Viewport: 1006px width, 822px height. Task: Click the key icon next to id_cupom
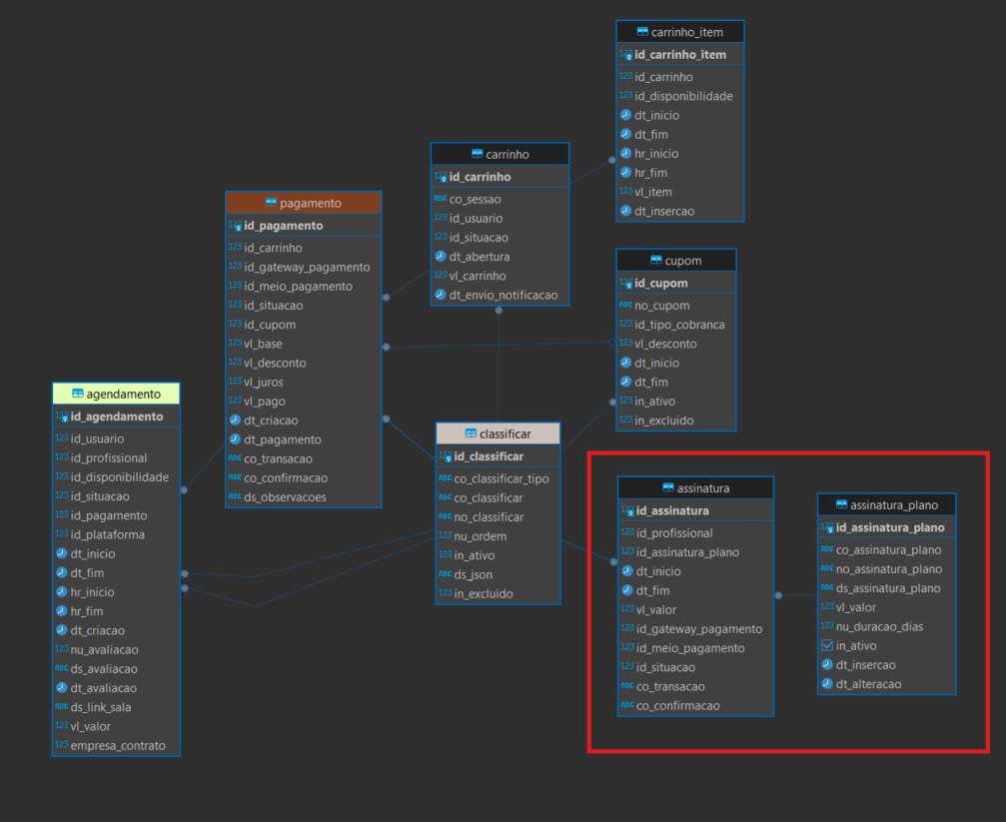(x=625, y=284)
